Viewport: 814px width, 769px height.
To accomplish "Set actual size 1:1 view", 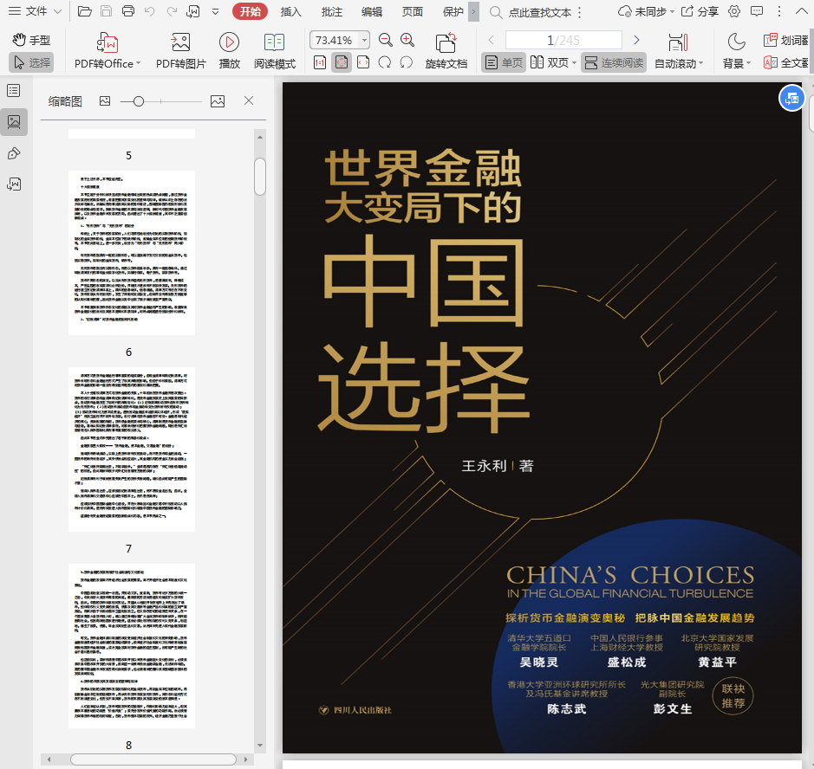I will pos(320,62).
